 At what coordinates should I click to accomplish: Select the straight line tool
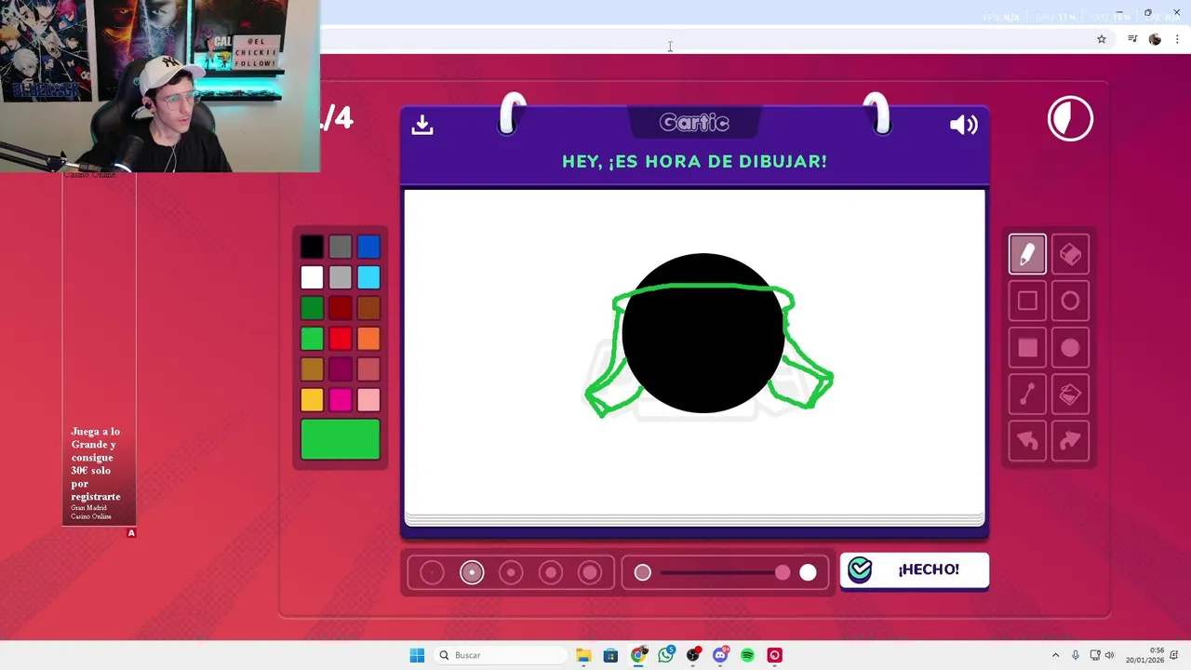(x=1027, y=395)
